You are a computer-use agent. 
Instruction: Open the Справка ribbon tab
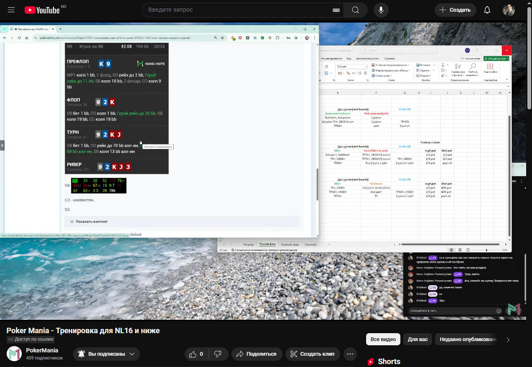coord(389,58)
